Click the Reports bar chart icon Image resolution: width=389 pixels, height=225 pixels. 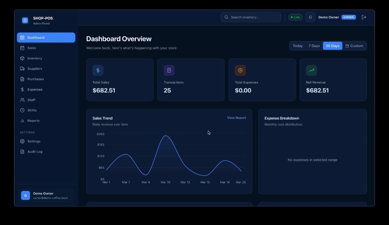[x=22, y=121]
